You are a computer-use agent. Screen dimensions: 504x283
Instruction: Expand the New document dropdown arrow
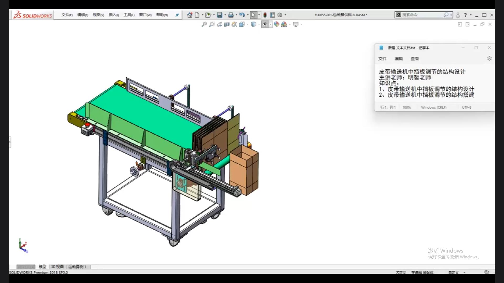click(202, 15)
